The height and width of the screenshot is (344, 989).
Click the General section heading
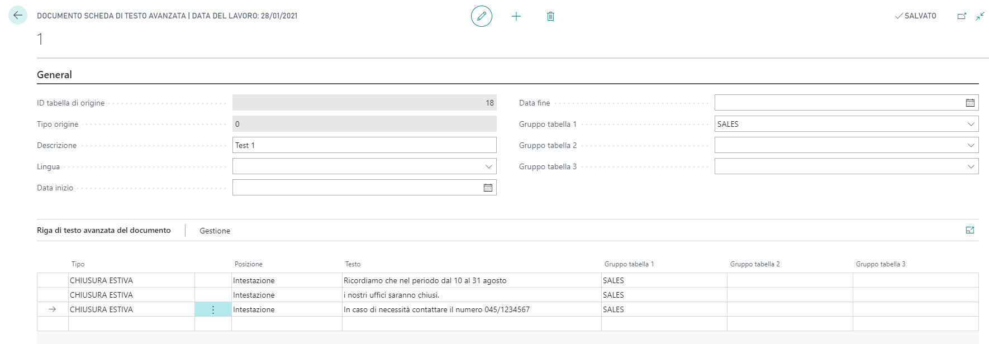pos(54,75)
